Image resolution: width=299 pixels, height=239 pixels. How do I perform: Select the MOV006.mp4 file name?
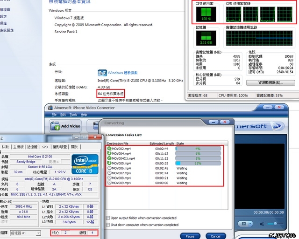click(121, 168)
